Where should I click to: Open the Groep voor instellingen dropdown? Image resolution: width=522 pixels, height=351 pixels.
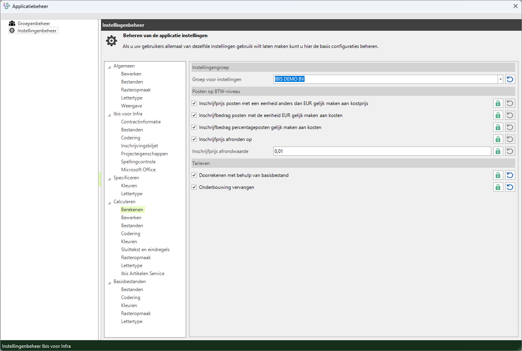click(x=500, y=79)
